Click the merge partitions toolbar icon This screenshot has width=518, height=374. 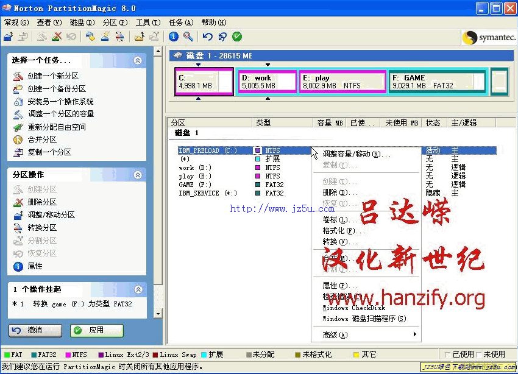(x=140, y=37)
